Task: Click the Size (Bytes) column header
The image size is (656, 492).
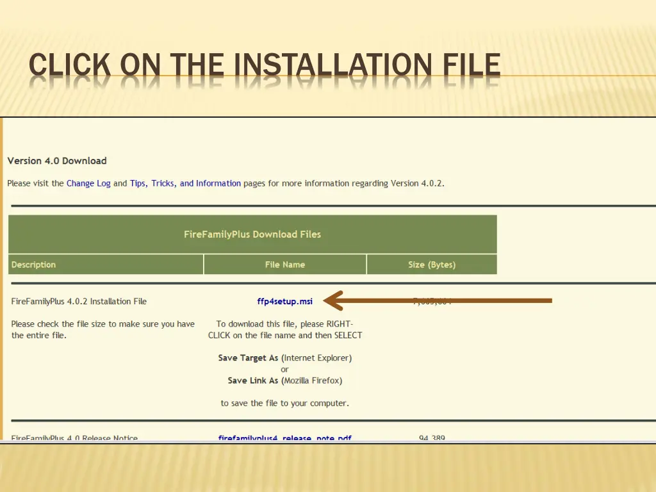Action: (431, 264)
